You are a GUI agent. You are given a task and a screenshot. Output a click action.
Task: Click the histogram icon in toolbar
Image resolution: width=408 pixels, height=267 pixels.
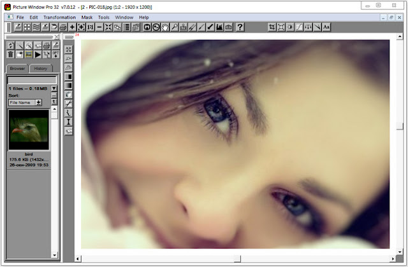coord(219,27)
